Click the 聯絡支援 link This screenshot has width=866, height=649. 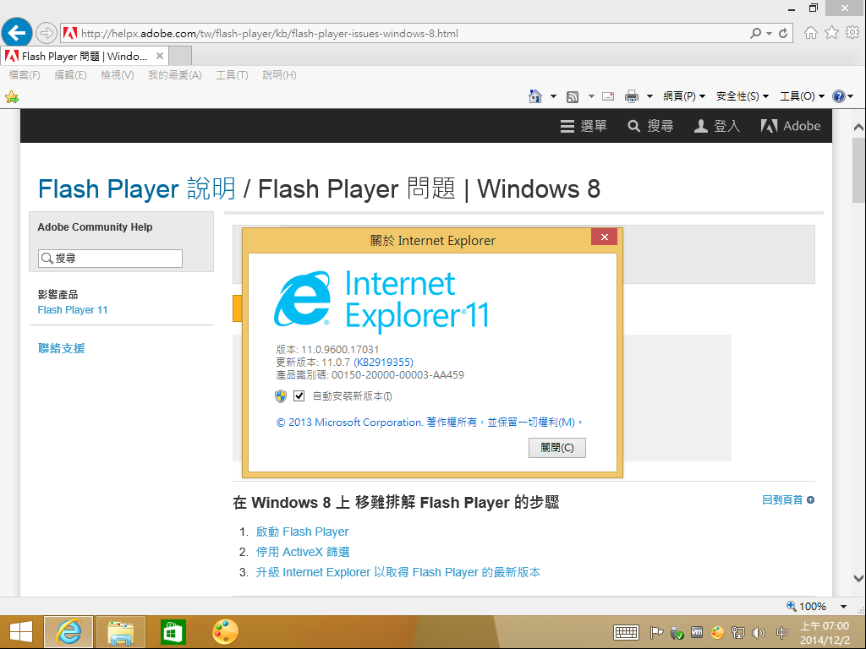click(61, 348)
